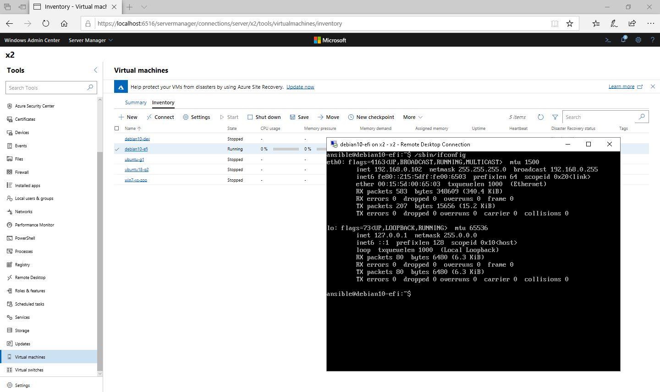Screen dimensions: 660x392
Task: Open the ubuntu-g1 VM link
Action: (134, 160)
